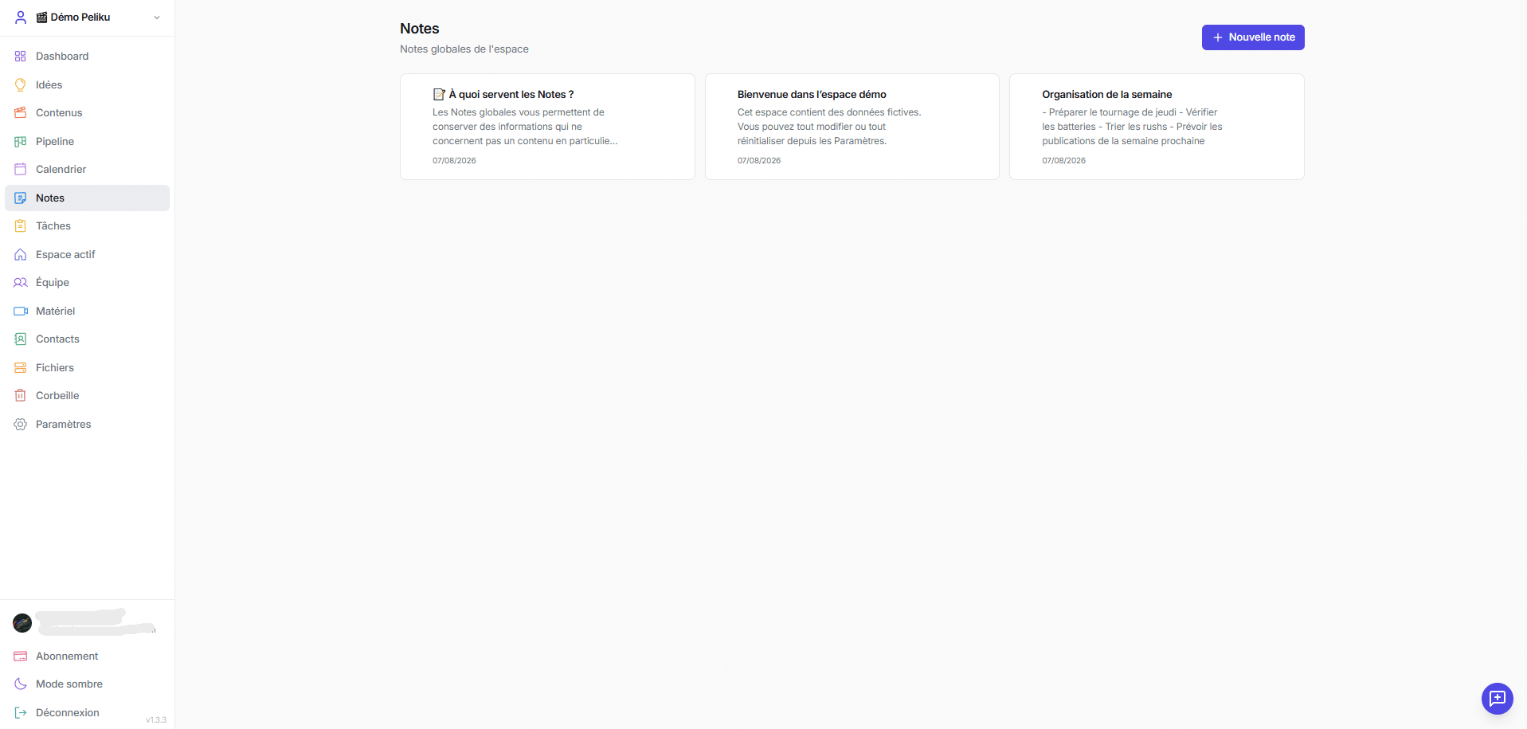This screenshot has width=1527, height=729.
Task: Click the Paramètres gear icon
Action: pos(21,425)
